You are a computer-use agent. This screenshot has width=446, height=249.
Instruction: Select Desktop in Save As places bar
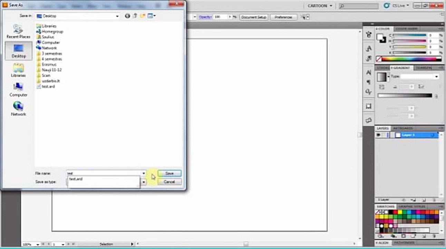coord(18,51)
